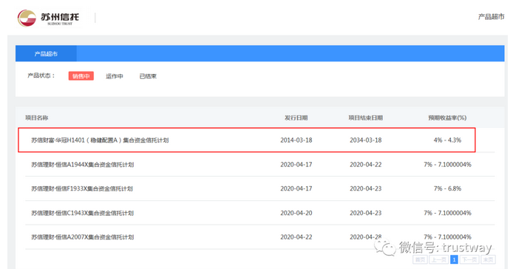
Task: Open 恒信C1943X trust plan entry
Action: [x=82, y=213]
